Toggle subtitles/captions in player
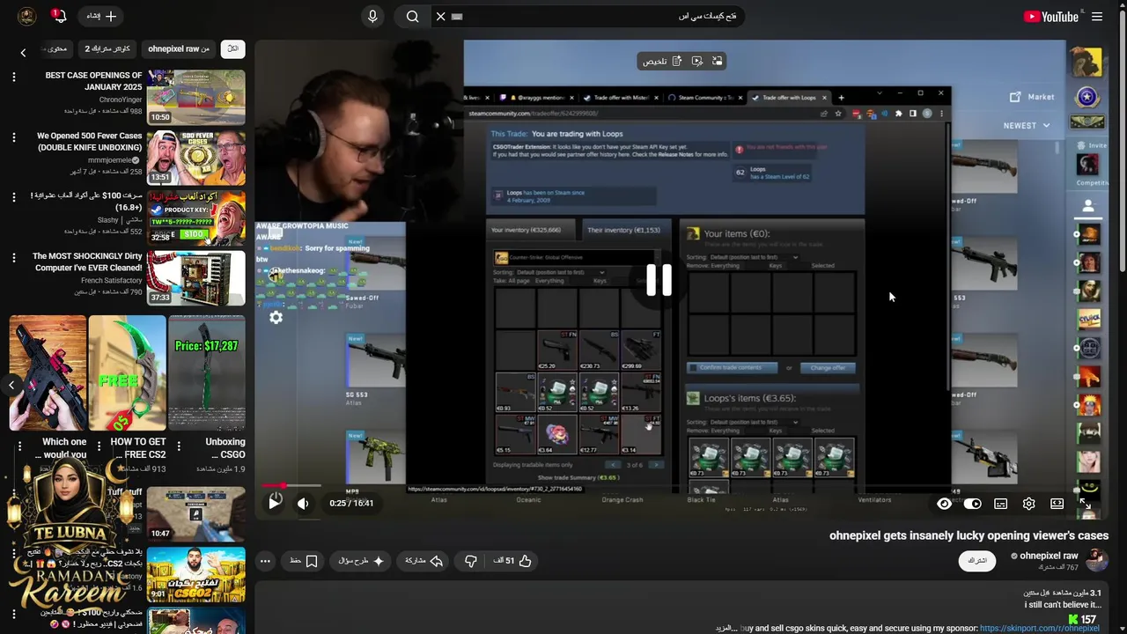The height and width of the screenshot is (634, 1127). pos(1000,504)
